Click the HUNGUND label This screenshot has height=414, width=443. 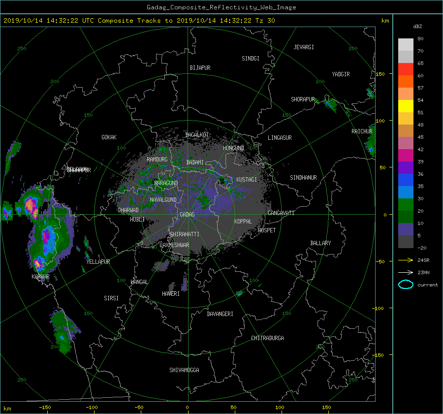[233, 148]
